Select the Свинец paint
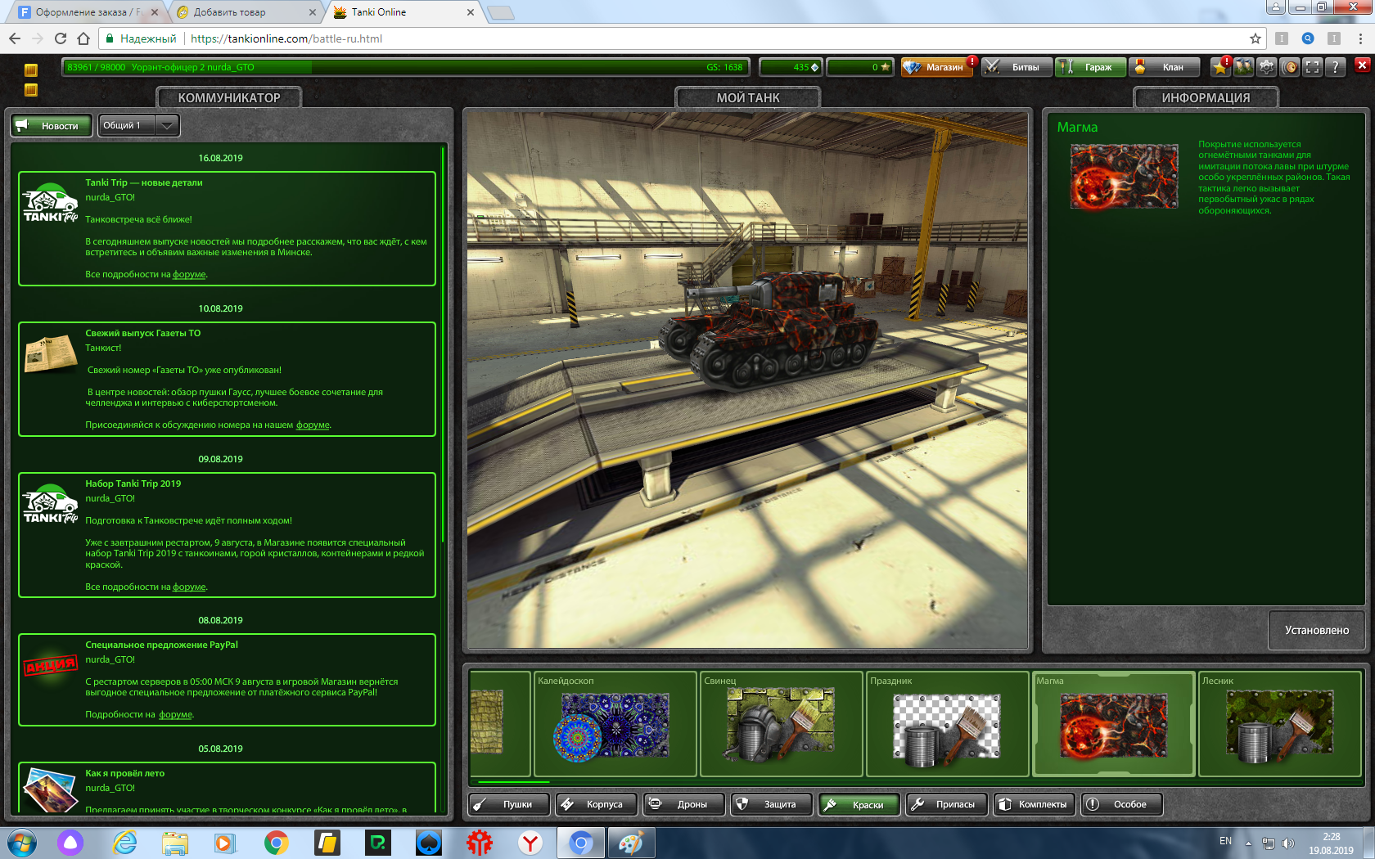Viewport: 1375px width, 859px height. 782,723
